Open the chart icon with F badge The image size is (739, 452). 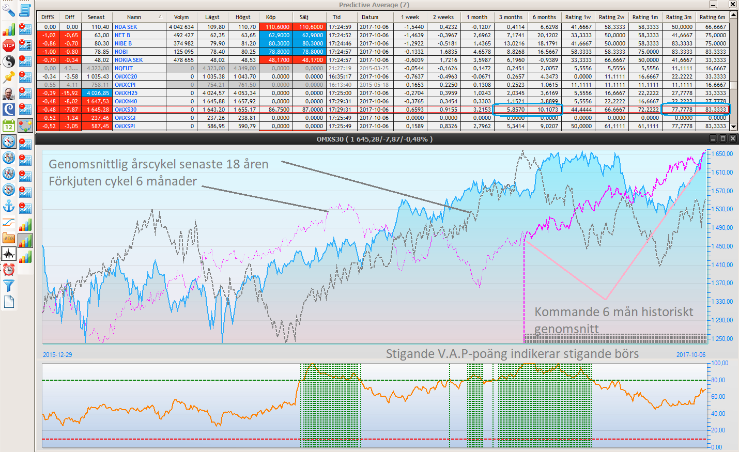[x=25, y=110]
